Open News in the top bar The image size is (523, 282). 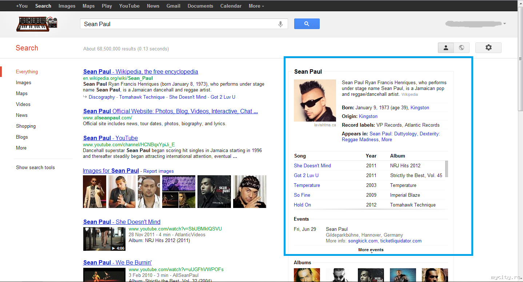point(153,6)
